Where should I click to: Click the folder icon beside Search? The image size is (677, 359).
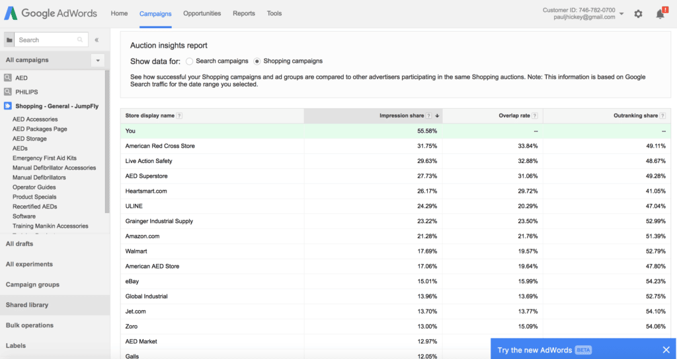(9, 40)
